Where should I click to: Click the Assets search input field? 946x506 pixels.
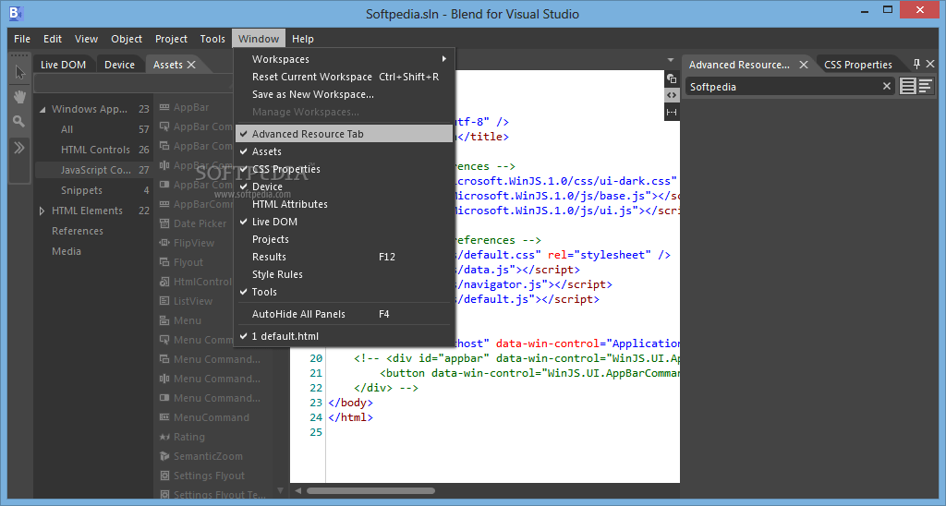(x=134, y=84)
